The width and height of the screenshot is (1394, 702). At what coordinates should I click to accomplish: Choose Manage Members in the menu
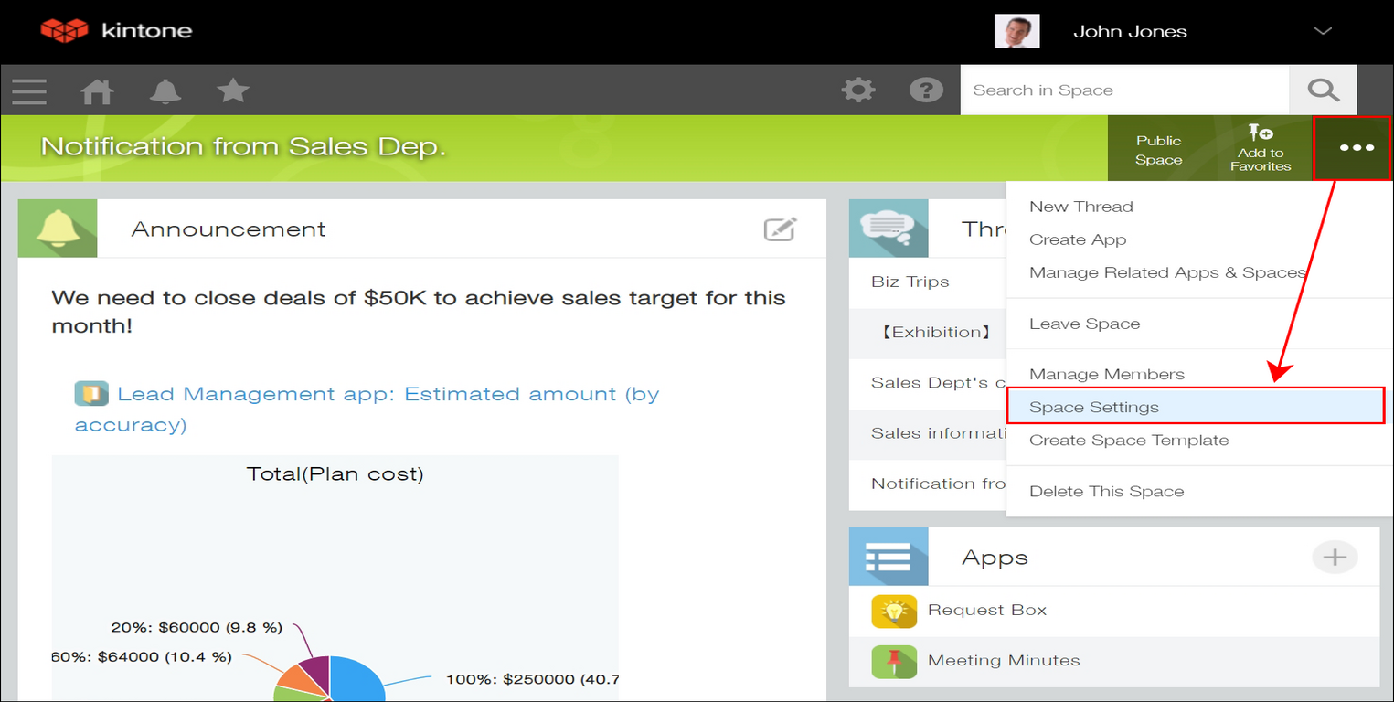coord(1107,373)
